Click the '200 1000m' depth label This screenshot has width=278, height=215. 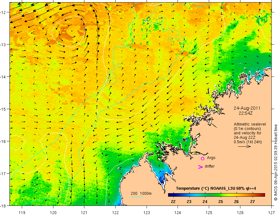point(141,193)
